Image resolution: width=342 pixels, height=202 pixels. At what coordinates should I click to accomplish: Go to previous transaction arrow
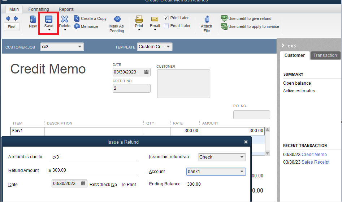tap(8, 18)
